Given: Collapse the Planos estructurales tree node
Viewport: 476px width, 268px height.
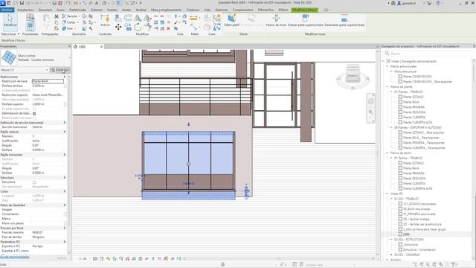Looking at the screenshot, I should pos(387,66).
